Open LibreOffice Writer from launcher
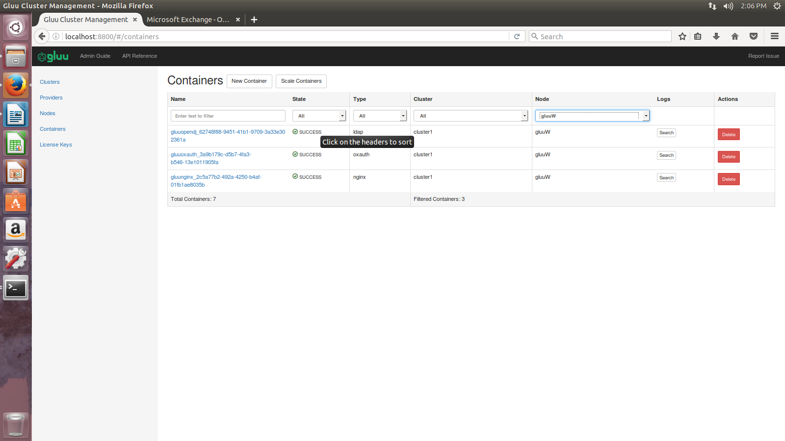This screenshot has height=441, width=785. [16, 115]
